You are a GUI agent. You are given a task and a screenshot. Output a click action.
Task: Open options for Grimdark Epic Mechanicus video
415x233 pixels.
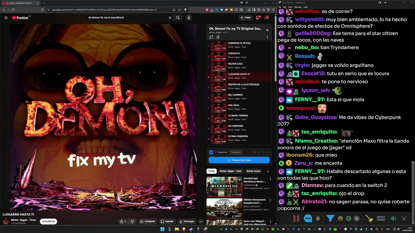[270, 179]
